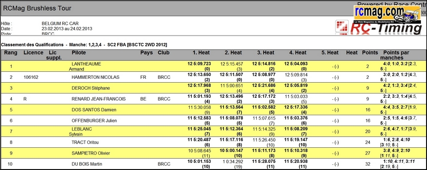This screenshot has width=427, height=170.
Task: Click licence number 106162
Action: (x=31, y=77)
